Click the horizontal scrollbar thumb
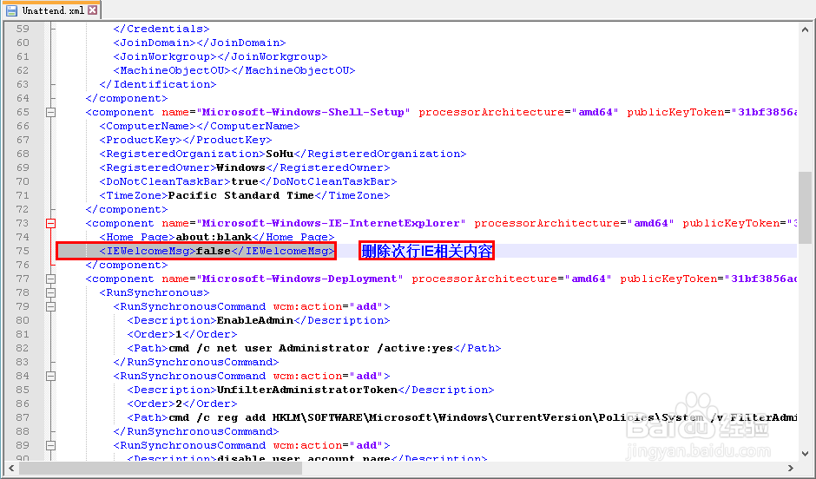This screenshot has width=816, height=479. pos(161,468)
